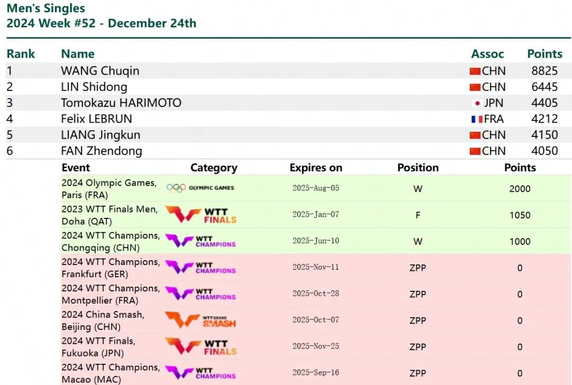
Task: Click WTT Champions logo for Chongqing event
Action: tap(201, 241)
